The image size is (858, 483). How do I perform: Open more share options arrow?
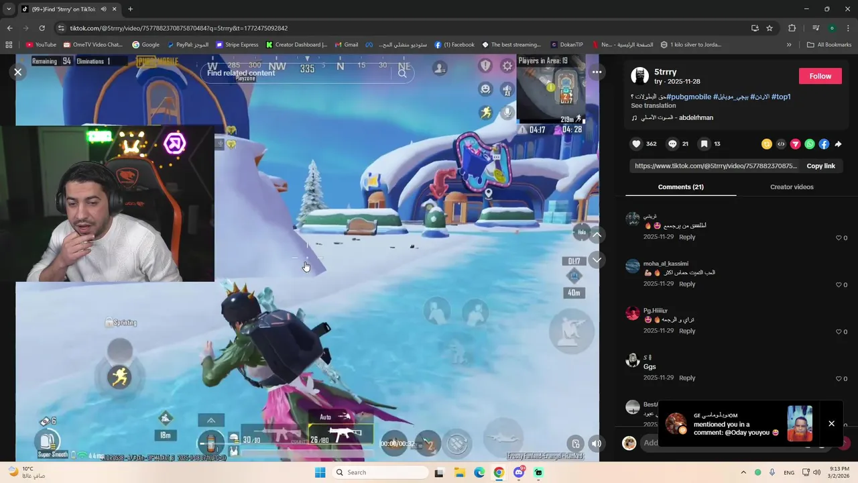pos(838,144)
